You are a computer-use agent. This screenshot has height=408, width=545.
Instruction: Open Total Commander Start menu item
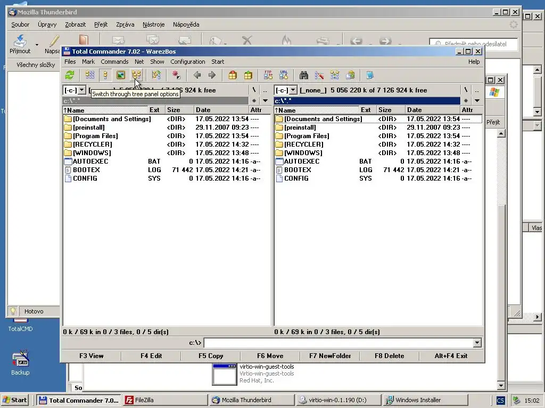pyautogui.click(x=218, y=62)
